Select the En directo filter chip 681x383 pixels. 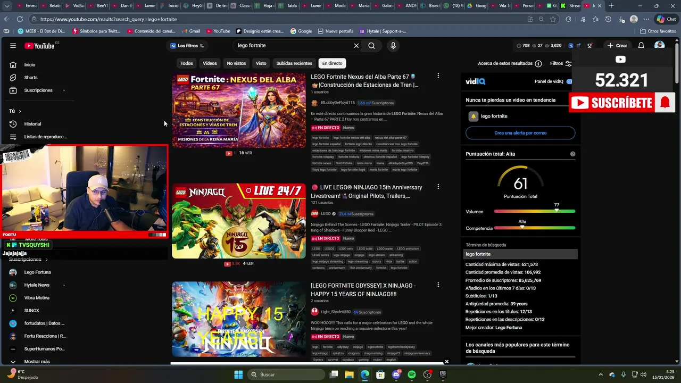(332, 63)
